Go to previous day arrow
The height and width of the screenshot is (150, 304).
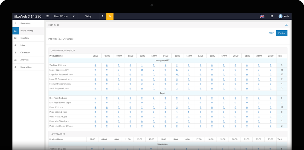click(x=74, y=16)
